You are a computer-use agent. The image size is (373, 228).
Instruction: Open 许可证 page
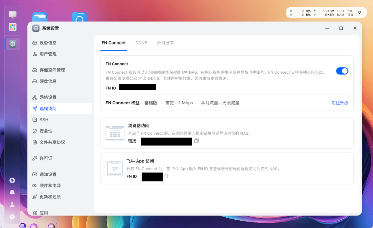(x=61, y=158)
